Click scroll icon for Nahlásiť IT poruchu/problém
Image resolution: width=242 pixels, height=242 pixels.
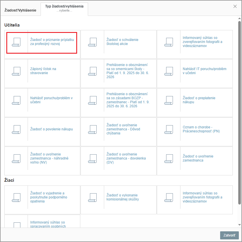point(169,71)
